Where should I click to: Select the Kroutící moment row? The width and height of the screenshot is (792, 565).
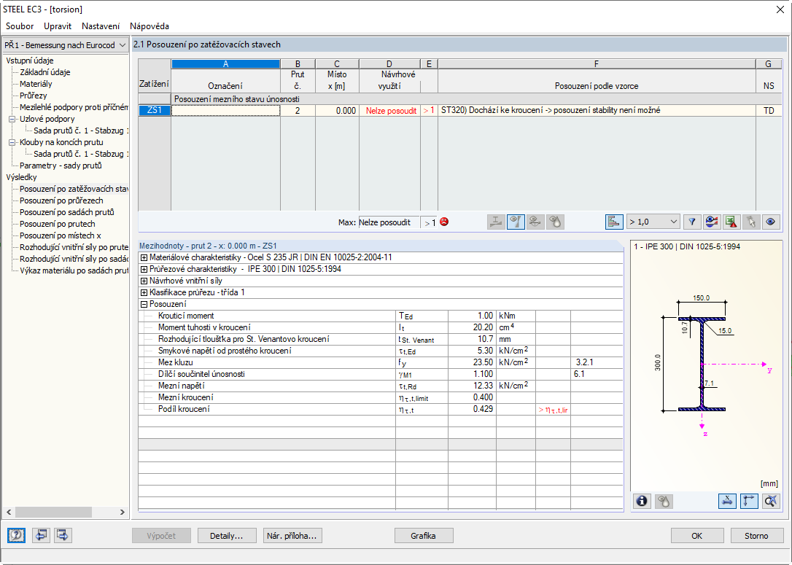381,316
